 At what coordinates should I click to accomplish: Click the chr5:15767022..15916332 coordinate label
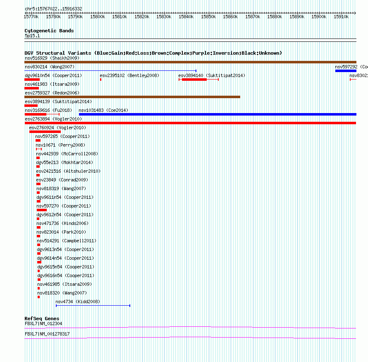(53, 9)
